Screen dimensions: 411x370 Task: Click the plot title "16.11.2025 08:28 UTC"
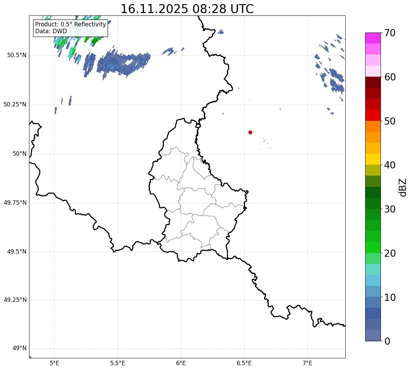pos(187,9)
